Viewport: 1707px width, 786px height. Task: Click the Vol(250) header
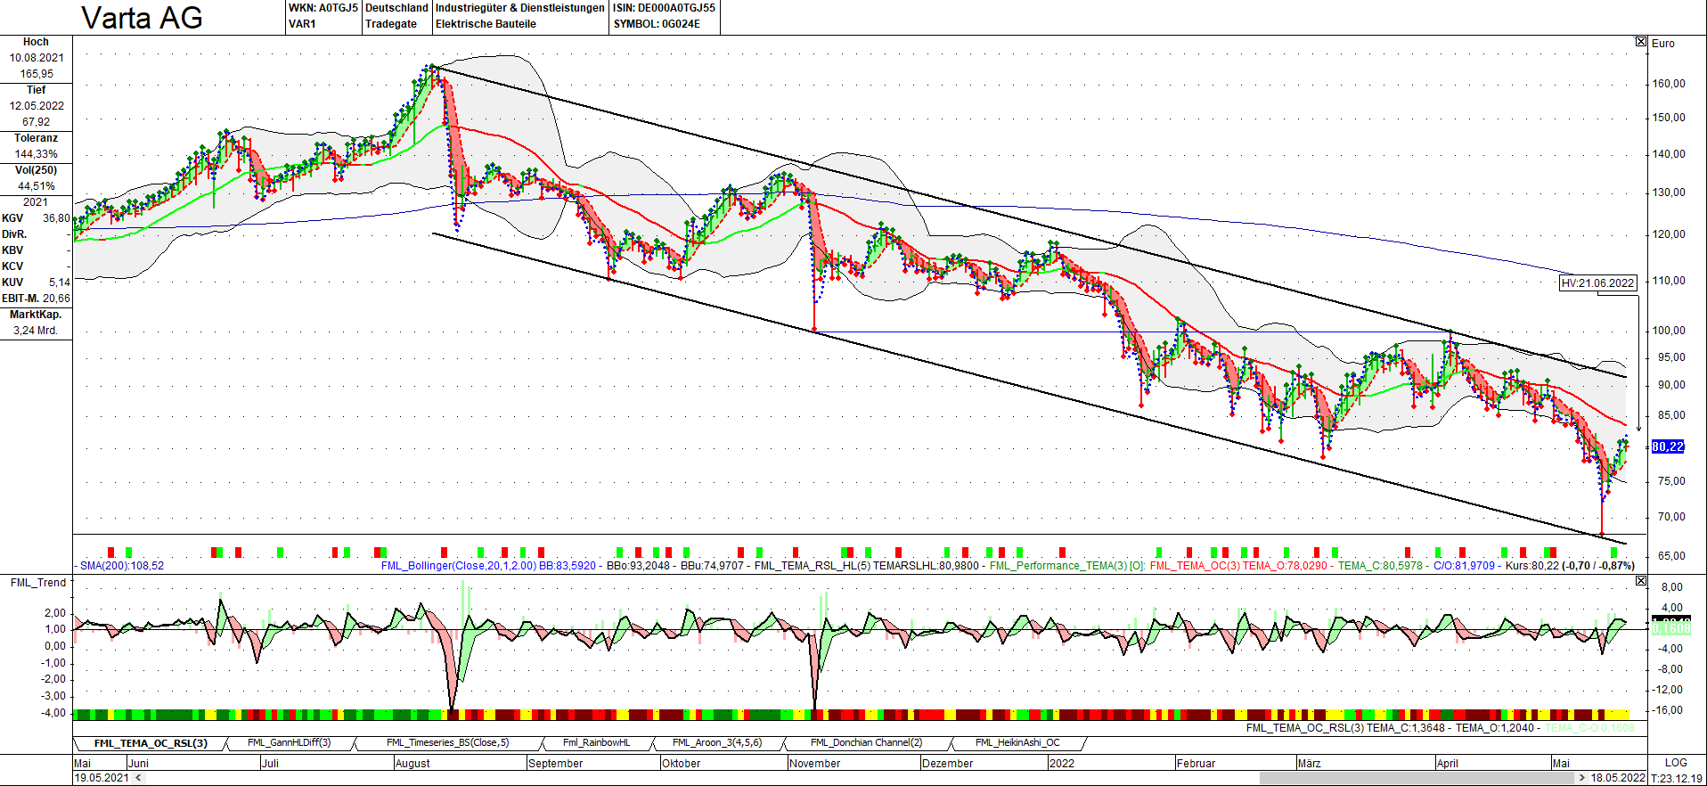point(36,170)
